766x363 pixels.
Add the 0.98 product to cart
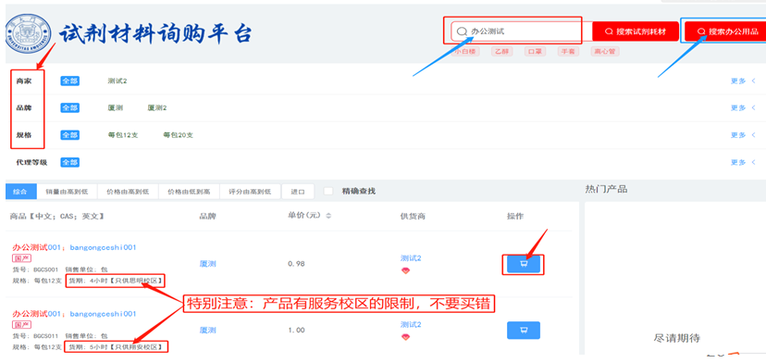point(524,264)
